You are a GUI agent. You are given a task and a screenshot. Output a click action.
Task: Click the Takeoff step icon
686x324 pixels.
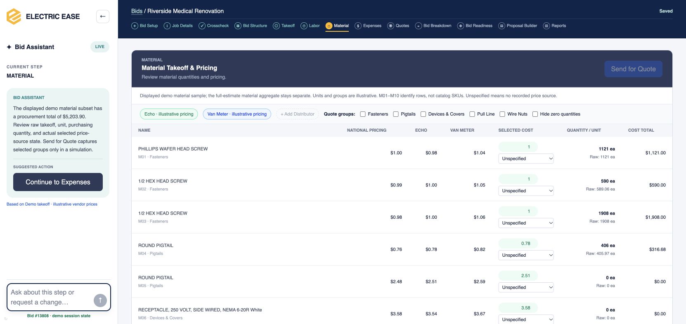point(276,26)
